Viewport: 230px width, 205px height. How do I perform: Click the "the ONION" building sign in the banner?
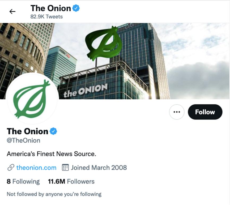86,90
